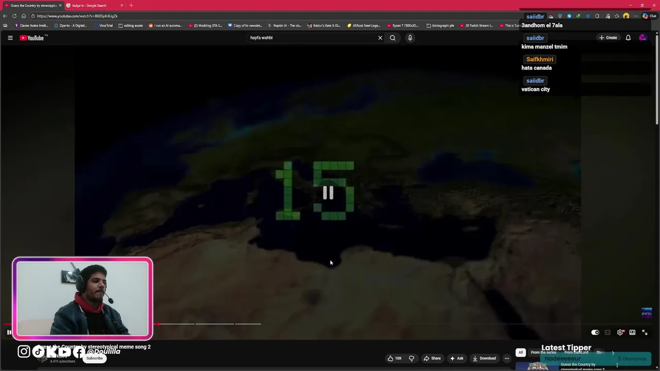This screenshot has height=371, width=660.
Task: Open the 'Ryzen 7 7800x3D...' bookmark
Action: [404, 25]
